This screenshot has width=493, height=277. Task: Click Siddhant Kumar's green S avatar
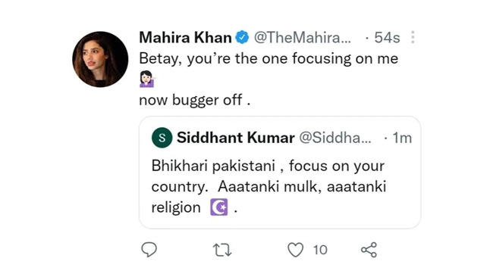tap(162, 138)
